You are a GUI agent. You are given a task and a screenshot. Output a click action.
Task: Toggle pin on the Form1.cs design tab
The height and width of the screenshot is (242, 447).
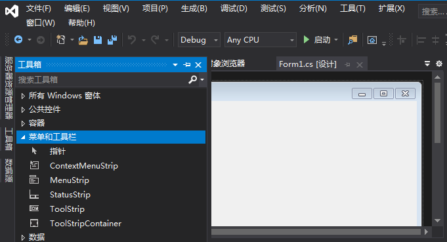point(347,65)
